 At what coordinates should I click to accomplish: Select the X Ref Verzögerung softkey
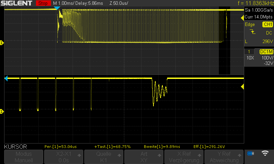click(x=184, y=157)
